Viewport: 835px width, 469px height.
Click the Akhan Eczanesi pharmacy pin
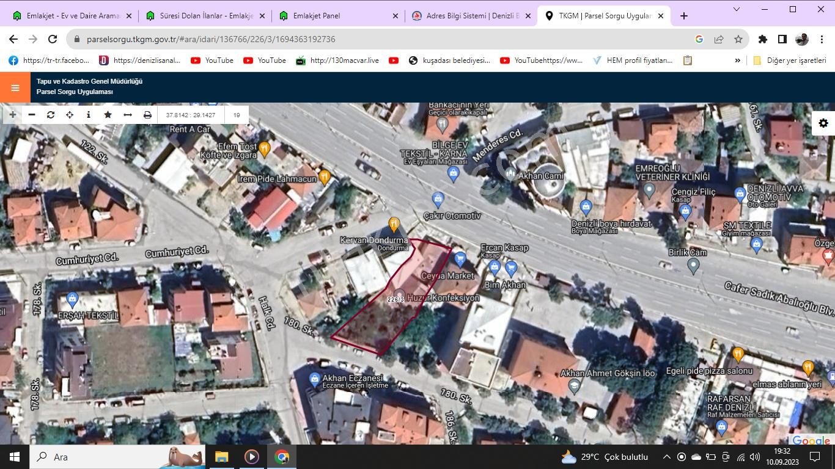(314, 380)
